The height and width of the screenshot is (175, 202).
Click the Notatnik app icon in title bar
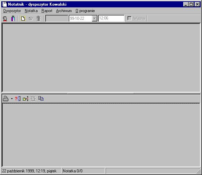point(4,4)
